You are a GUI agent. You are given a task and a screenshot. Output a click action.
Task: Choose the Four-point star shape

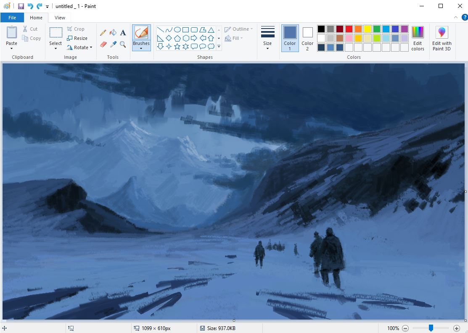tap(169, 47)
